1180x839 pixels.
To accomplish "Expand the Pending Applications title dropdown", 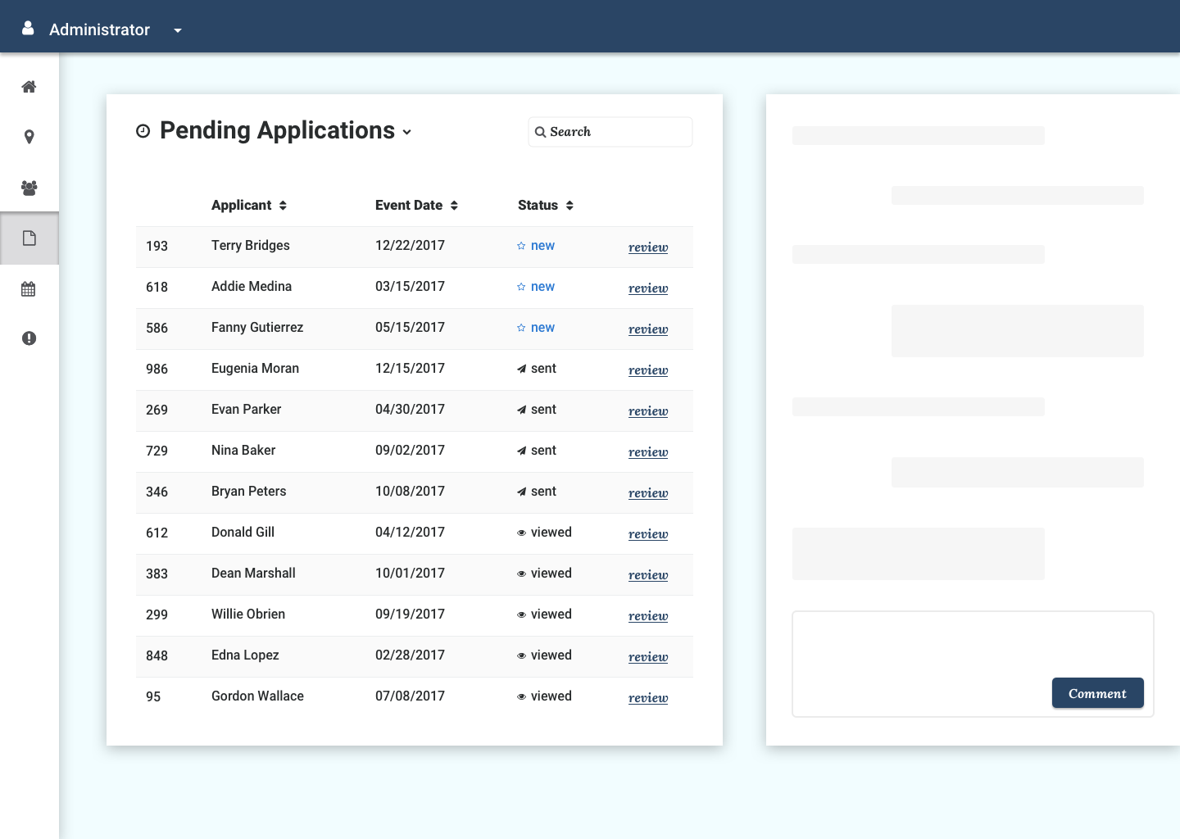I will [406, 132].
